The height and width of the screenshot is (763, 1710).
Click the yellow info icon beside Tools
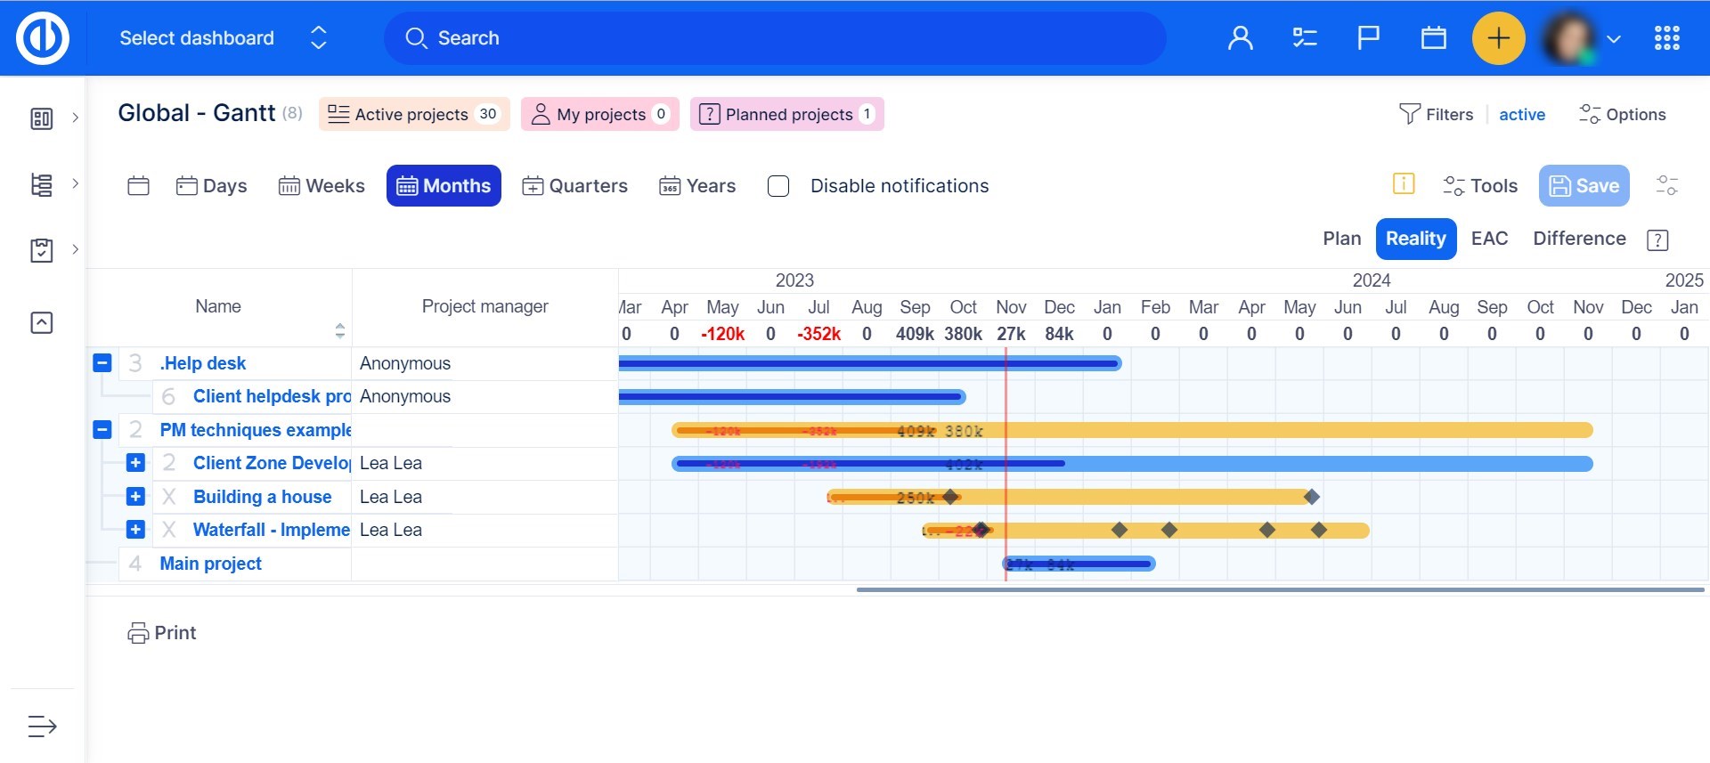coord(1403,184)
